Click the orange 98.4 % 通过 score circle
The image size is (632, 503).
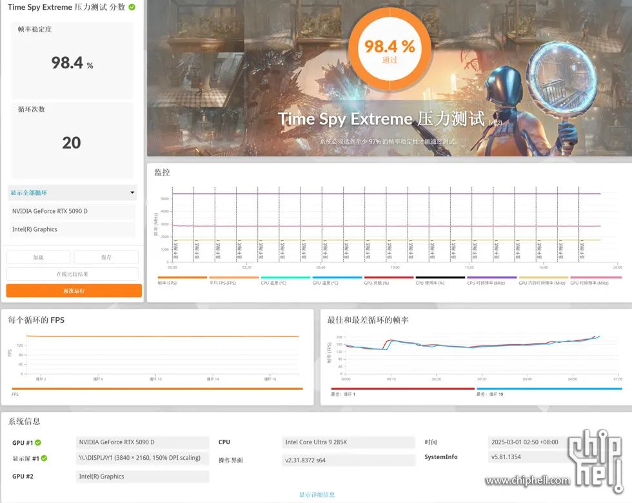(390, 49)
